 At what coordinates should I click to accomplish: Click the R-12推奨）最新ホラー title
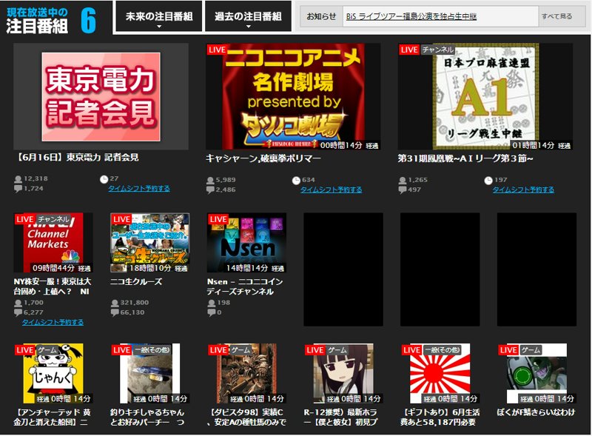click(340, 417)
